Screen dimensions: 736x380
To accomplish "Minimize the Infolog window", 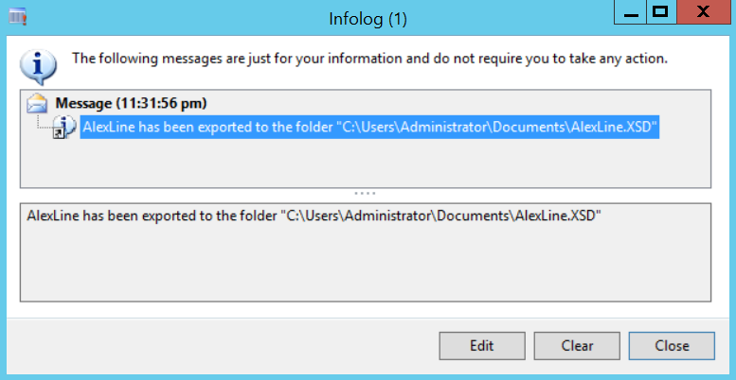I will pyautogui.click(x=631, y=13).
